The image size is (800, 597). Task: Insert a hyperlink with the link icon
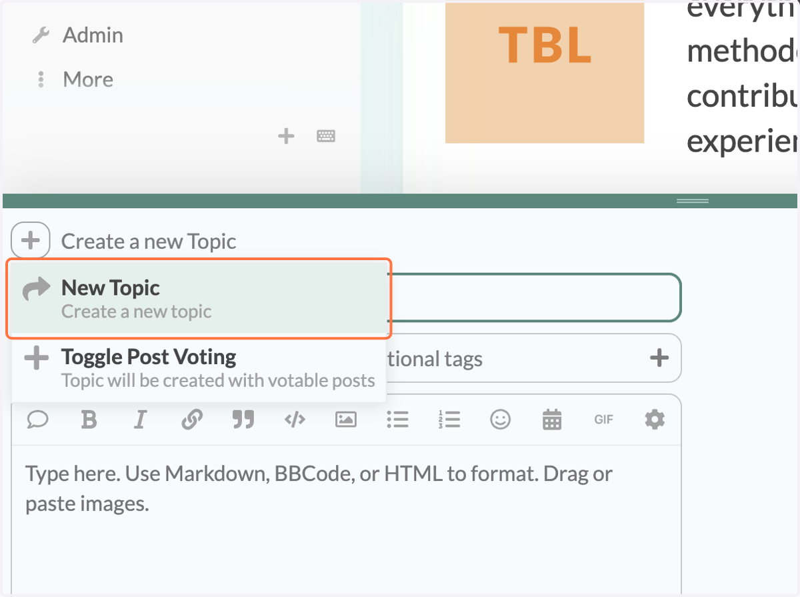(192, 420)
